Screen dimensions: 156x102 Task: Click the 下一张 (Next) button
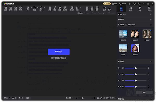(x=21, y=98)
